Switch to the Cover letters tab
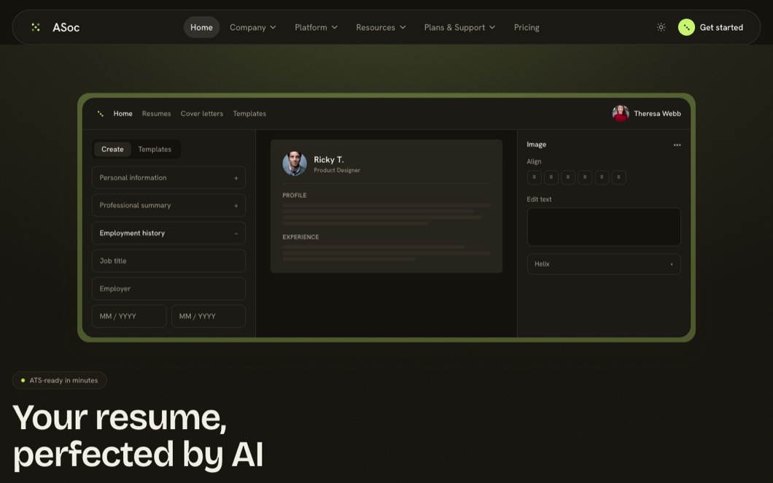 click(201, 114)
